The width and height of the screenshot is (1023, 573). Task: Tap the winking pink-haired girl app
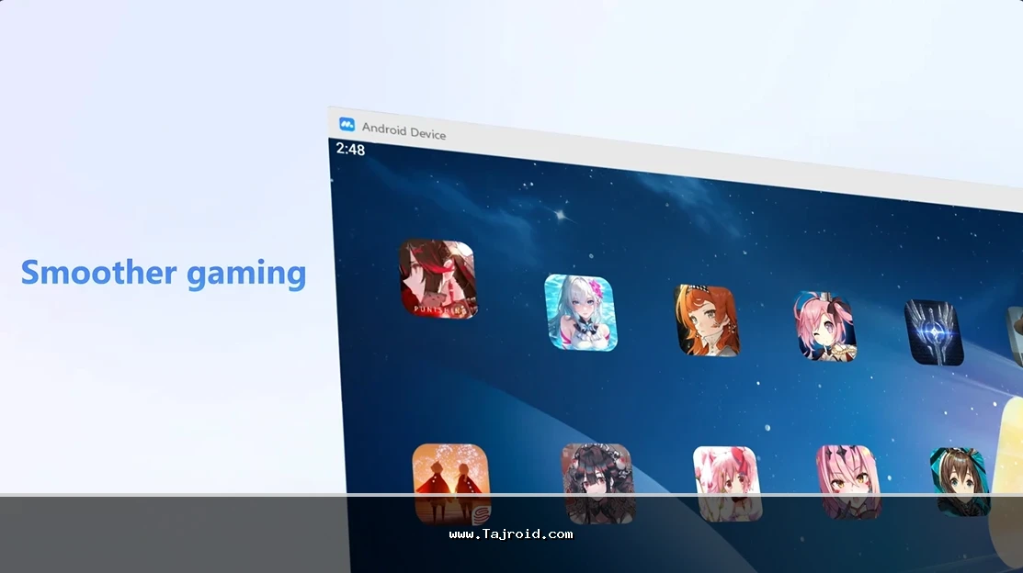pos(824,326)
